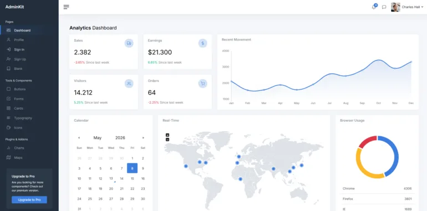Zoom in on the Real-Time map
This screenshot has width=427, height=211.
tap(167, 135)
